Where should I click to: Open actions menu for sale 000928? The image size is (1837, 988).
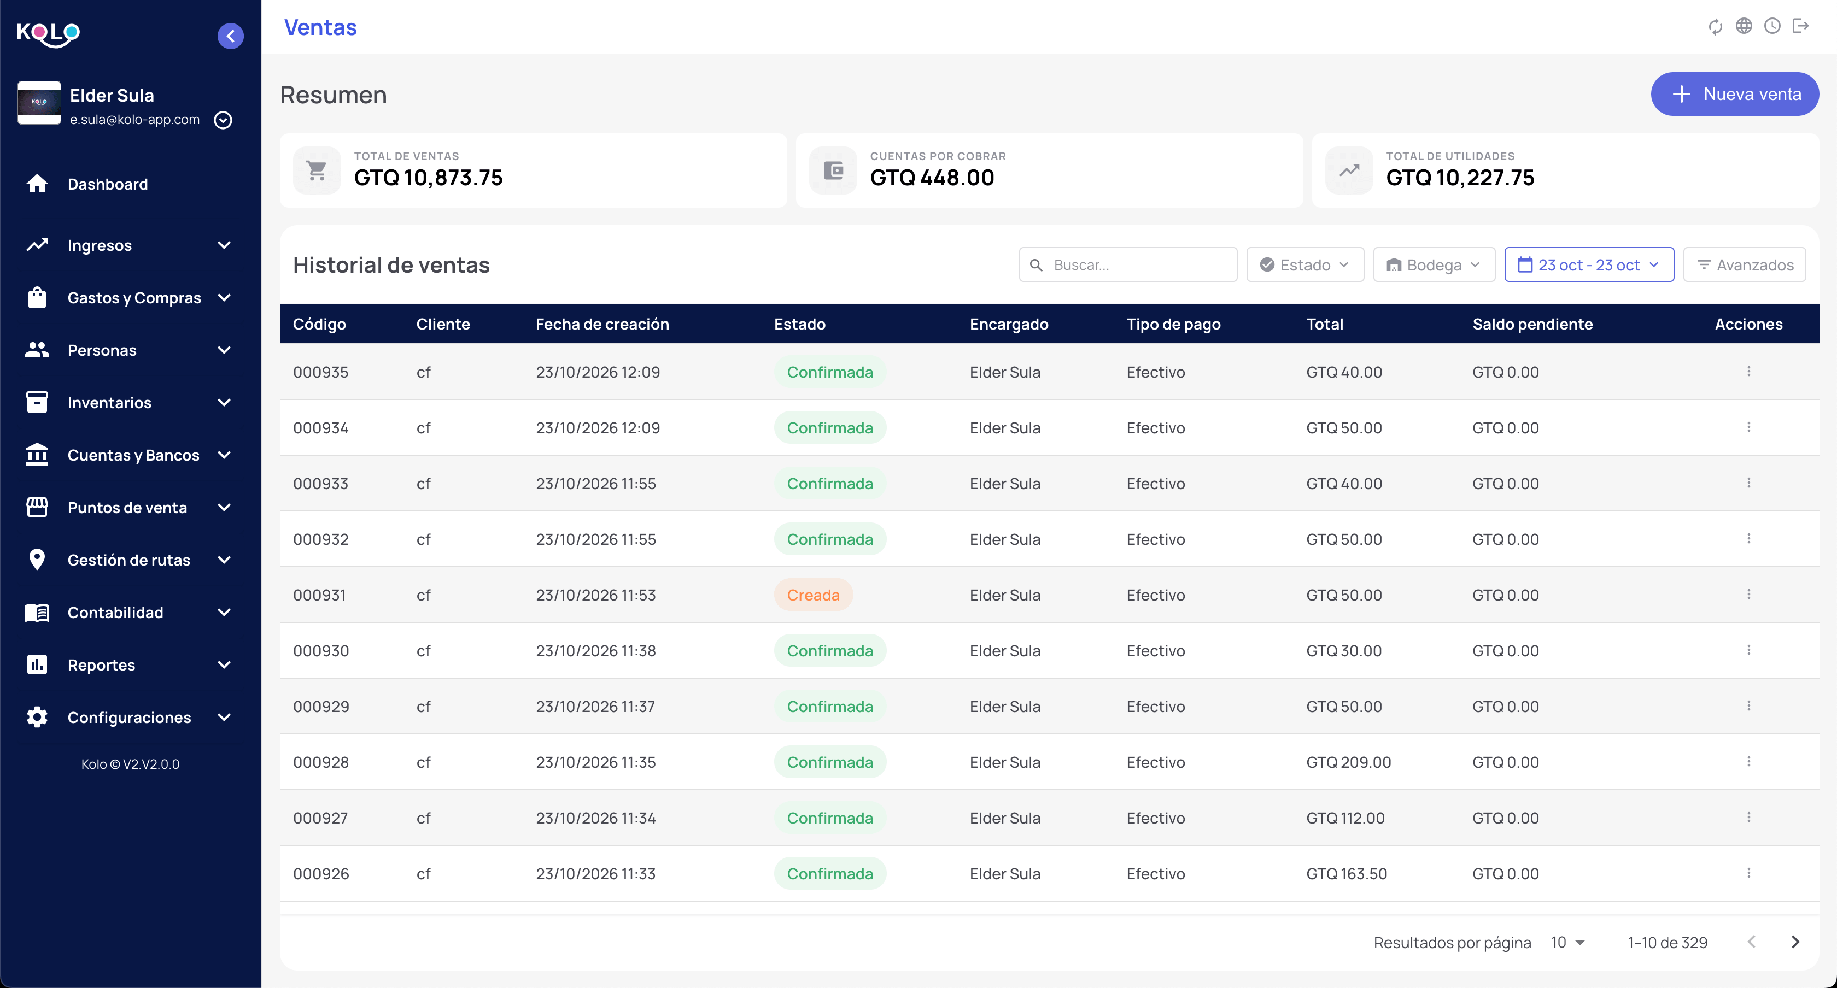1748,761
